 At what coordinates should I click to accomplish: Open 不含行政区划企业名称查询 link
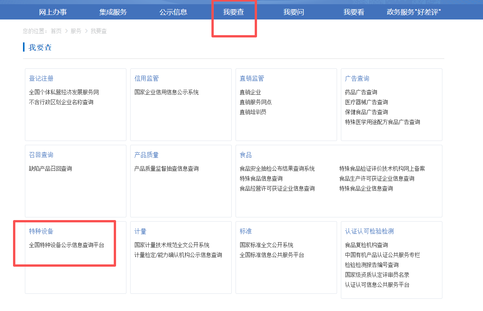coord(61,102)
